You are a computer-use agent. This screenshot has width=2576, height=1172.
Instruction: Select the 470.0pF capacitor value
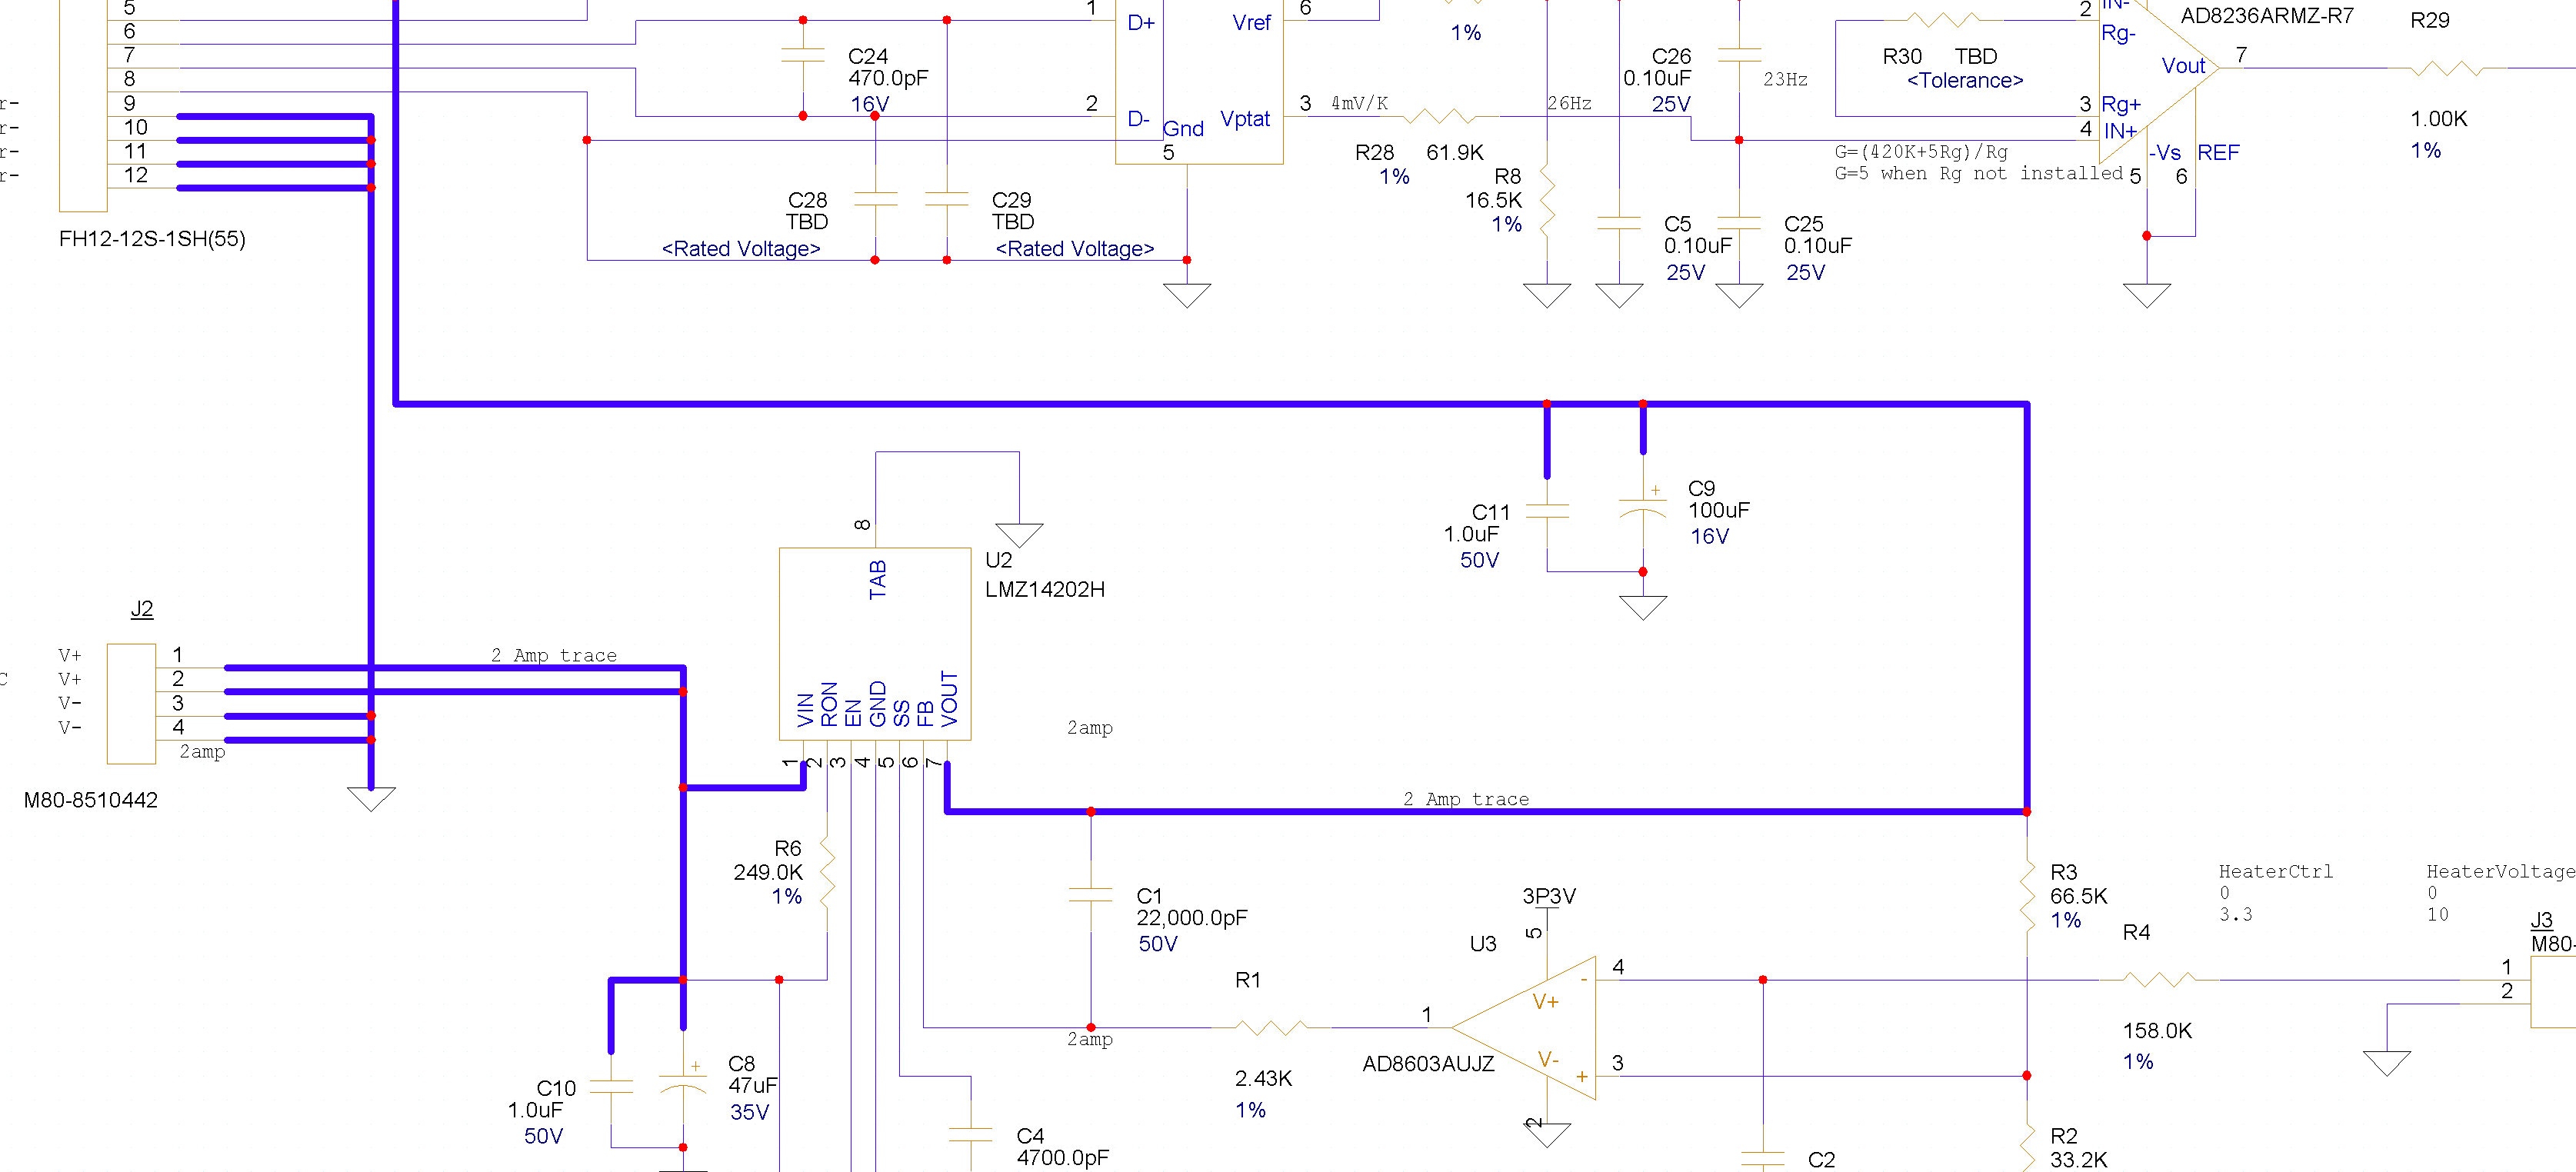point(888,79)
